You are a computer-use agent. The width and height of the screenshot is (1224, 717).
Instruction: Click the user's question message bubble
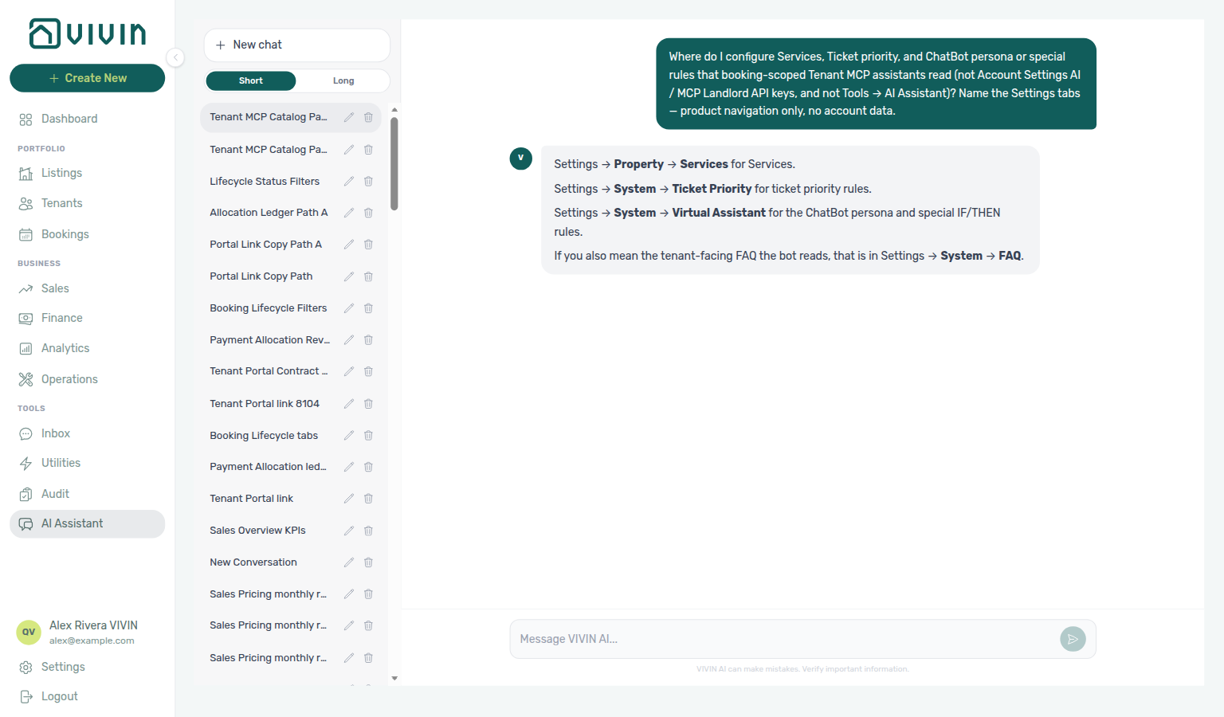pos(876,84)
